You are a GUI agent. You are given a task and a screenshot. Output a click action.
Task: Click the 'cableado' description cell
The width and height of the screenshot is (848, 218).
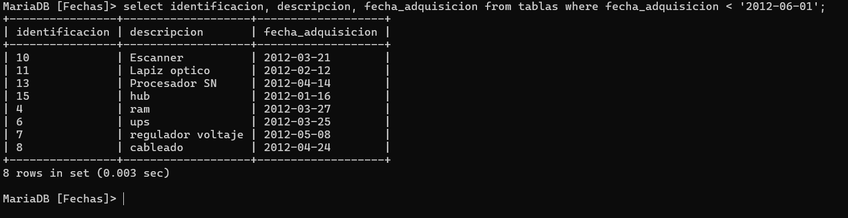(x=157, y=147)
